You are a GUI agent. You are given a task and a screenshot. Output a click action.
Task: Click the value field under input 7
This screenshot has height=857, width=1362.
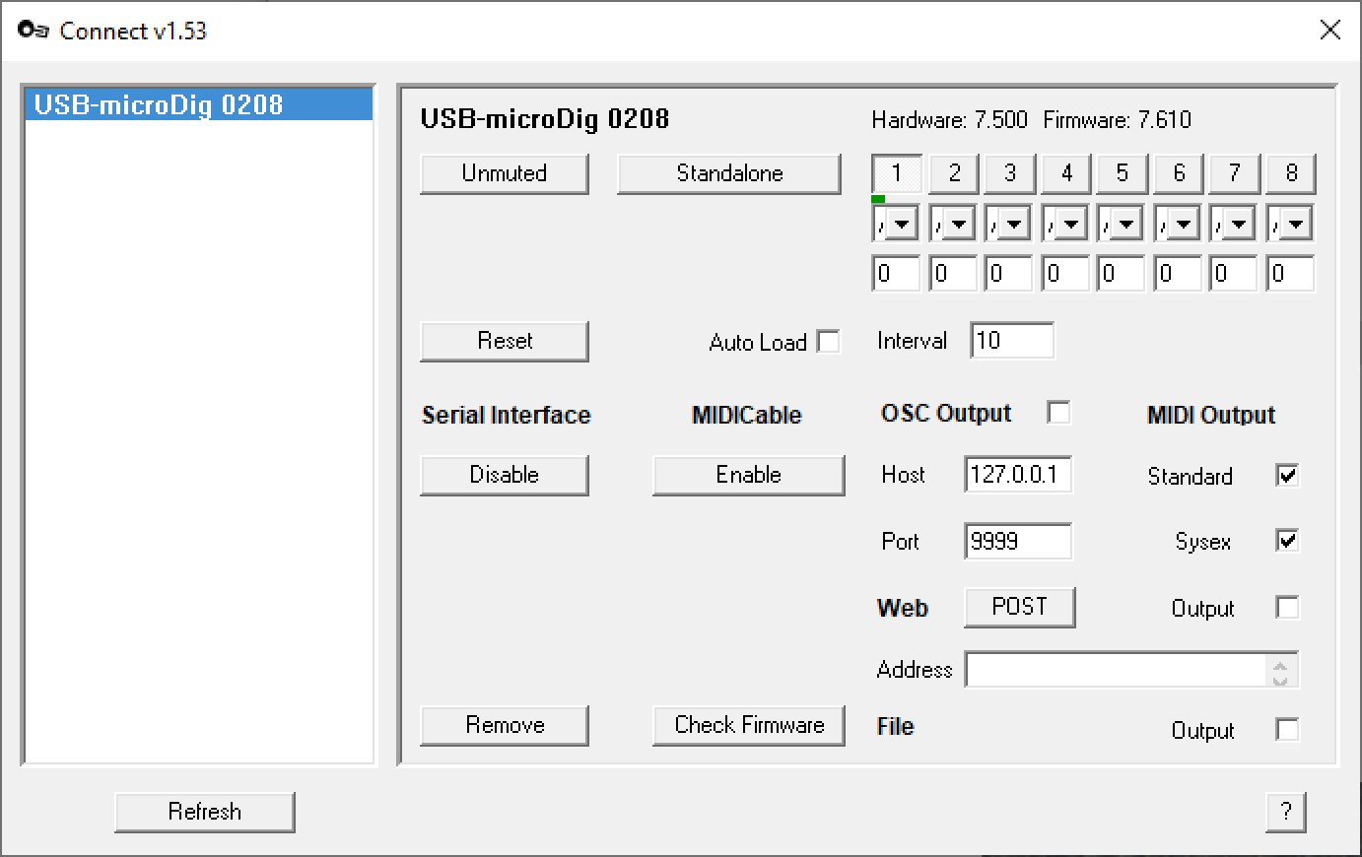click(x=1234, y=274)
